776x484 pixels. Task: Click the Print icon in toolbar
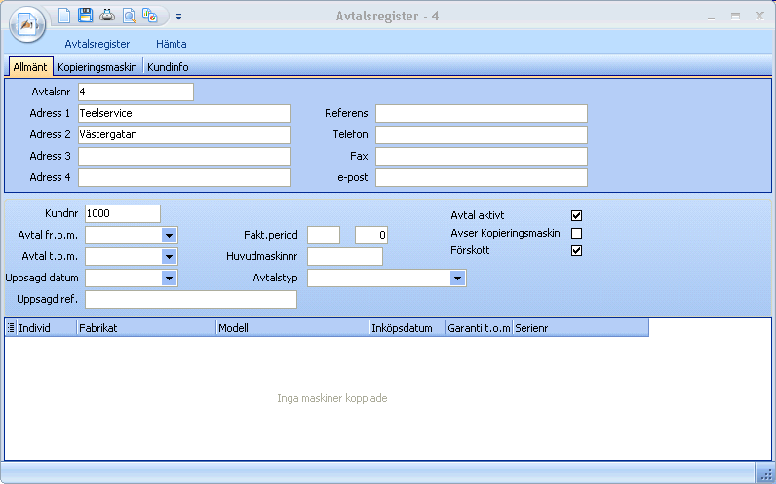coord(107,16)
